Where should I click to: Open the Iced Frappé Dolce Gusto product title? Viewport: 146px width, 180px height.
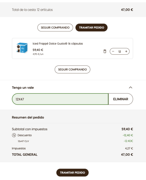click(x=58, y=44)
